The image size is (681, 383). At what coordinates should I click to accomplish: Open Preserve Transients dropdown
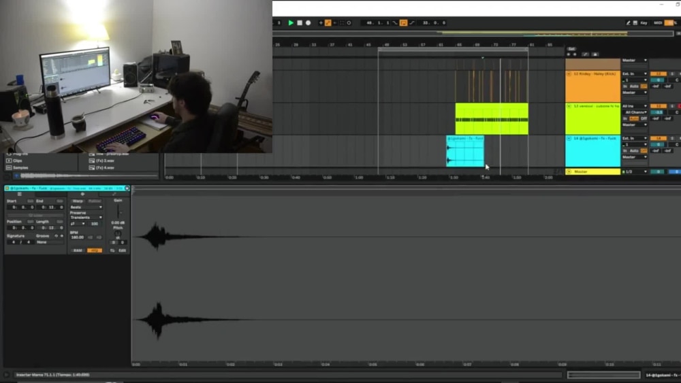(x=86, y=217)
